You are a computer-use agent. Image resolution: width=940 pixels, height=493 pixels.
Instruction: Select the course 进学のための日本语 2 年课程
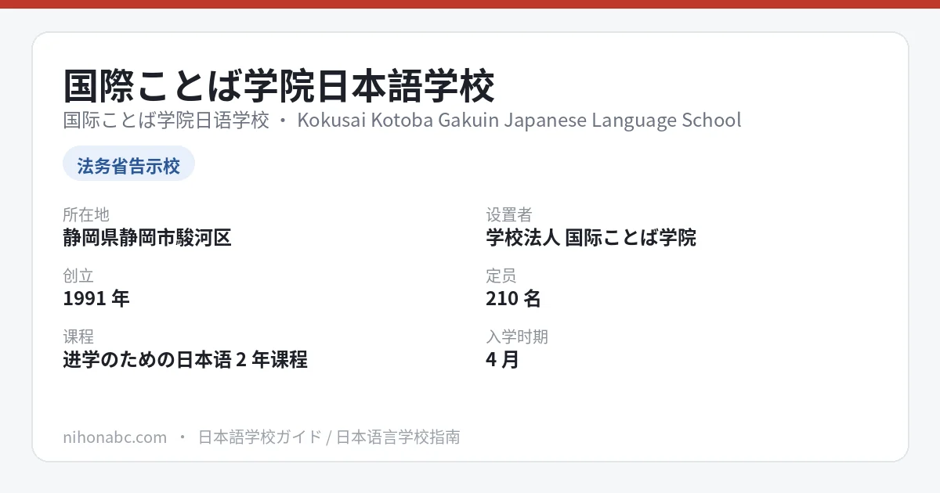click(185, 360)
